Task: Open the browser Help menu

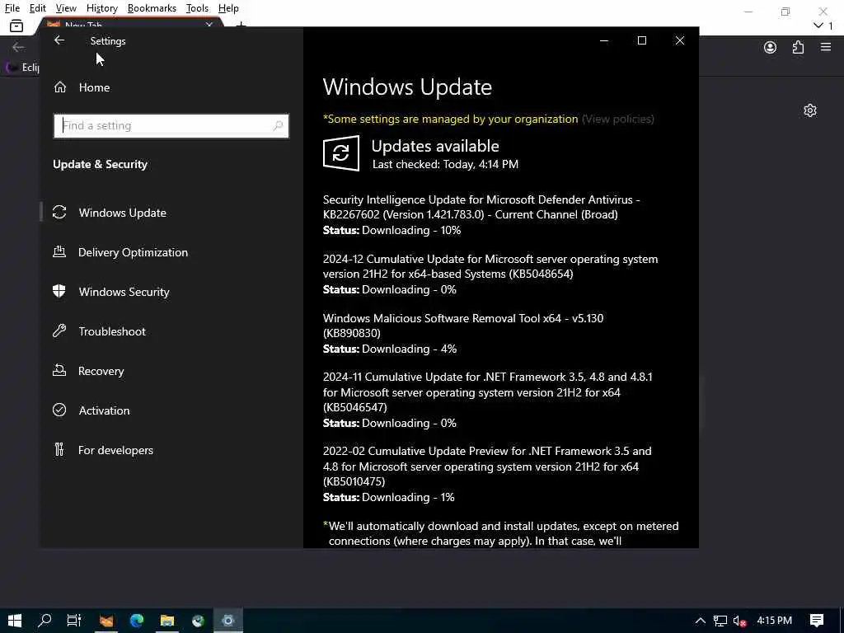Action: (x=228, y=8)
